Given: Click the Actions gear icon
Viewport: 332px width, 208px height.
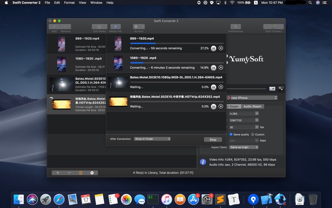Looking at the screenshot, I should click(136, 26).
